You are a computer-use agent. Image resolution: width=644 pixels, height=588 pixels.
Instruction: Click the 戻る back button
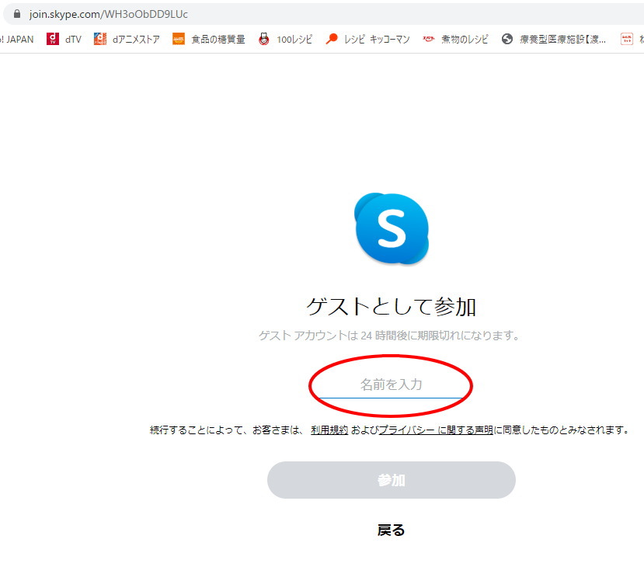coord(391,530)
